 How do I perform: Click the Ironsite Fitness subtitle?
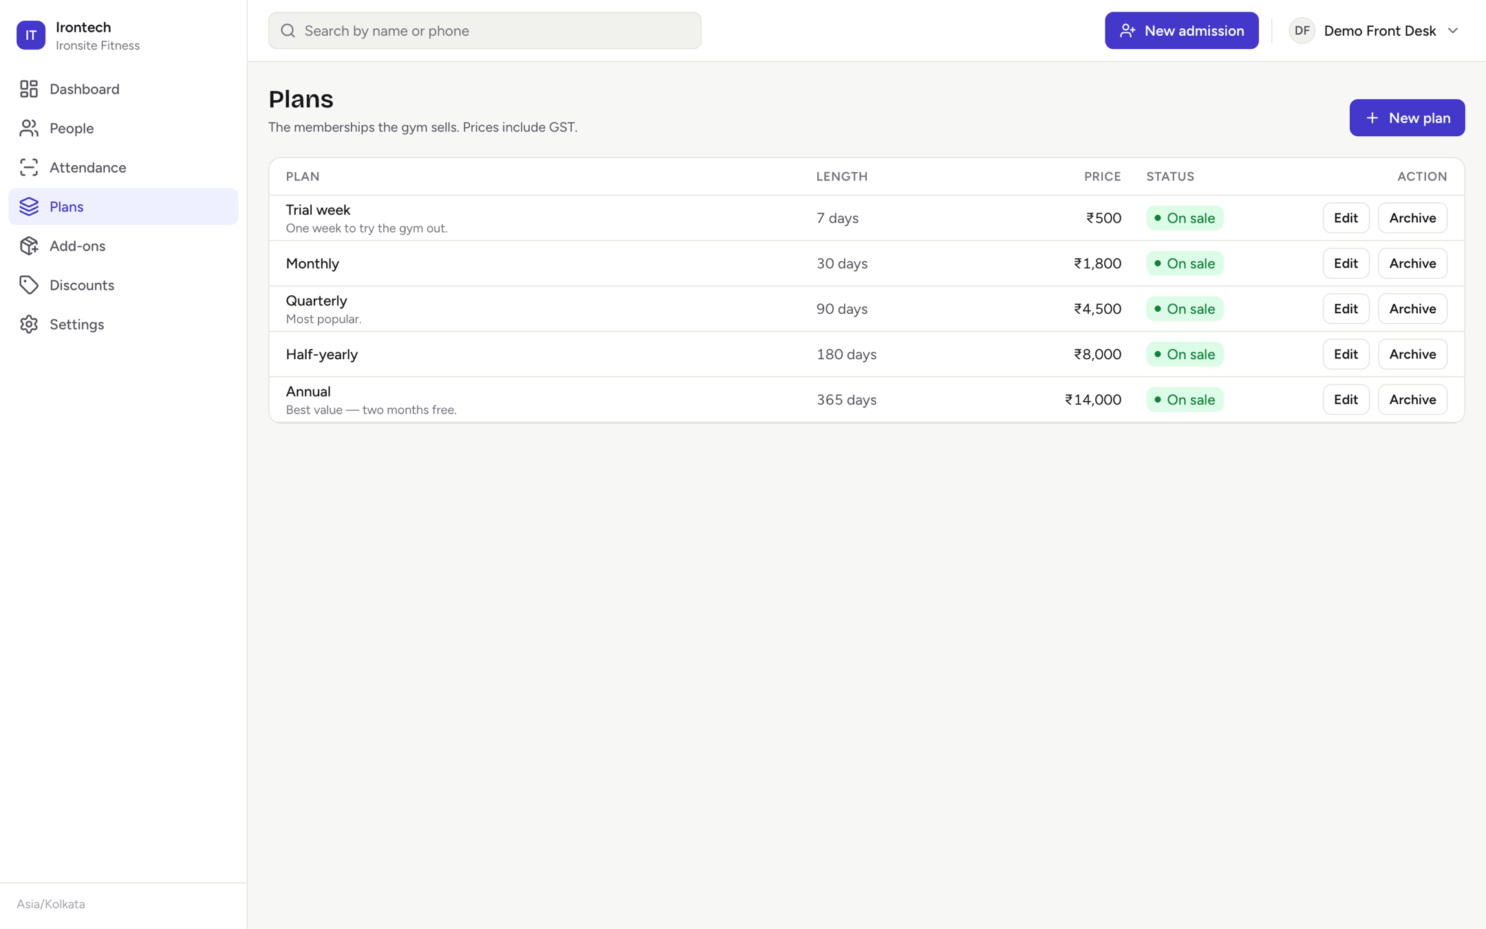point(98,45)
